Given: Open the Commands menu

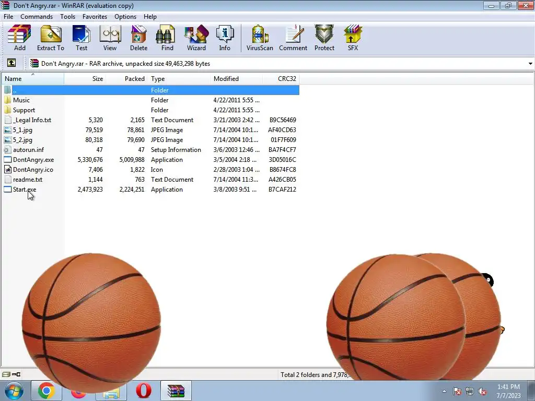Looking at the screenshot, I should pyautogui.click(x=37, y=16).
